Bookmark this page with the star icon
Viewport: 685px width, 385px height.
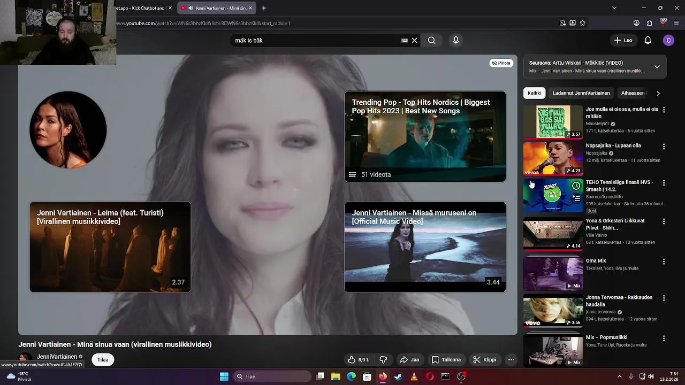tap(582, 23)
